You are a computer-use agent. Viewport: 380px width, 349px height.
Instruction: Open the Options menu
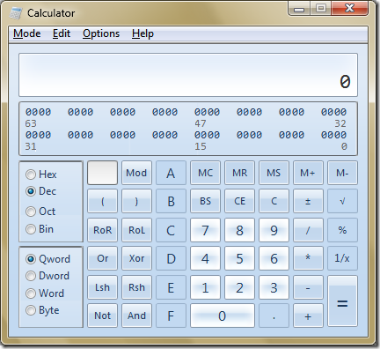(x=101, y=33)
